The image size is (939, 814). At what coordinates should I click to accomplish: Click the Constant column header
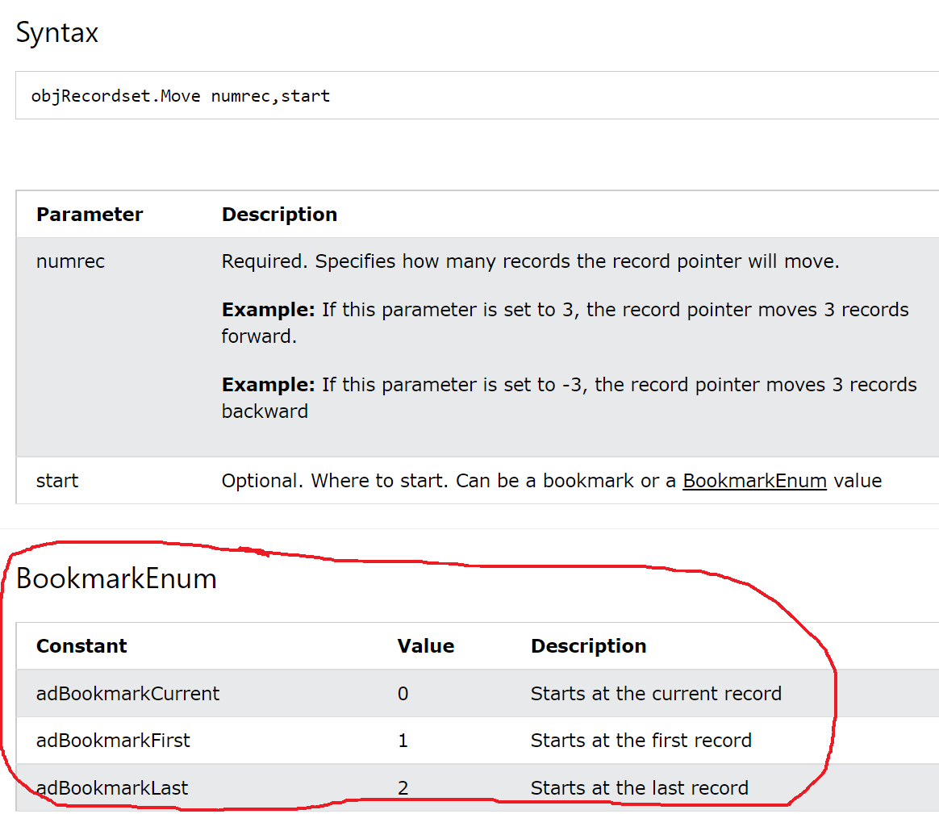click(x=81, y=646)
